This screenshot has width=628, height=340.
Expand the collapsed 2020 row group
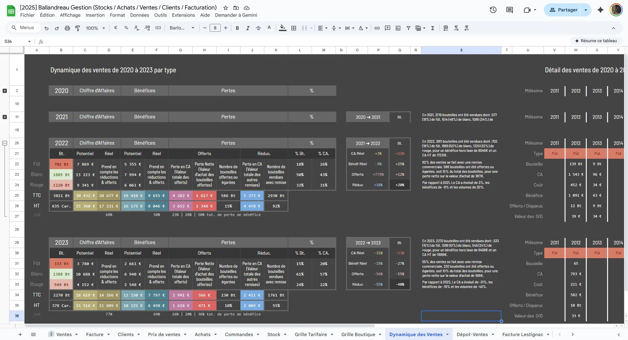[x=5, y=91]
